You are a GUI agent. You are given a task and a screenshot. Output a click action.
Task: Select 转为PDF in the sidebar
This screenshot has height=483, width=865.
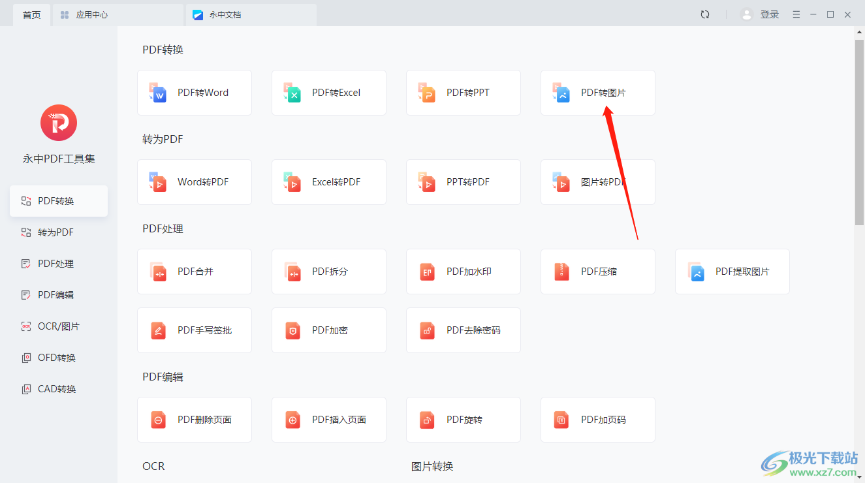point(59,232)
